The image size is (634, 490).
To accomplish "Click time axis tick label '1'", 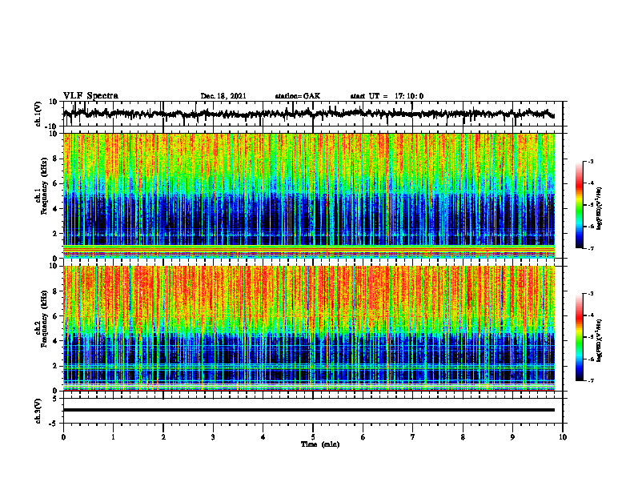I will [x=113, y=437].
